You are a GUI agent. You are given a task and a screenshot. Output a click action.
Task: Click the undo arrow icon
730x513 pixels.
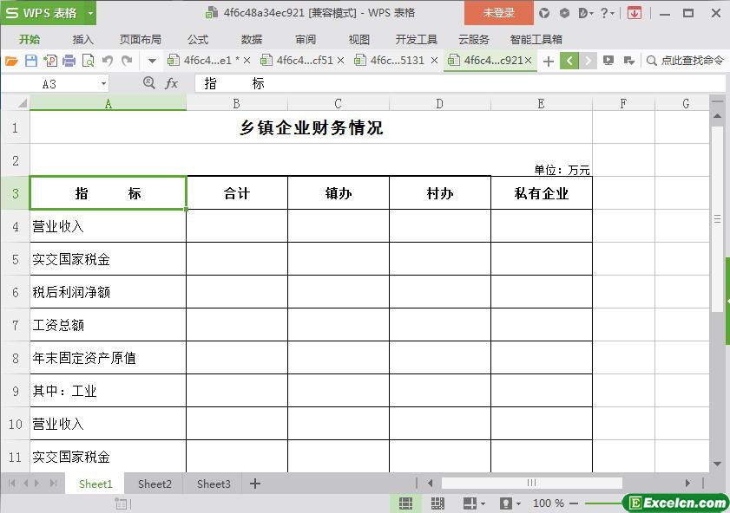point(108,61)
